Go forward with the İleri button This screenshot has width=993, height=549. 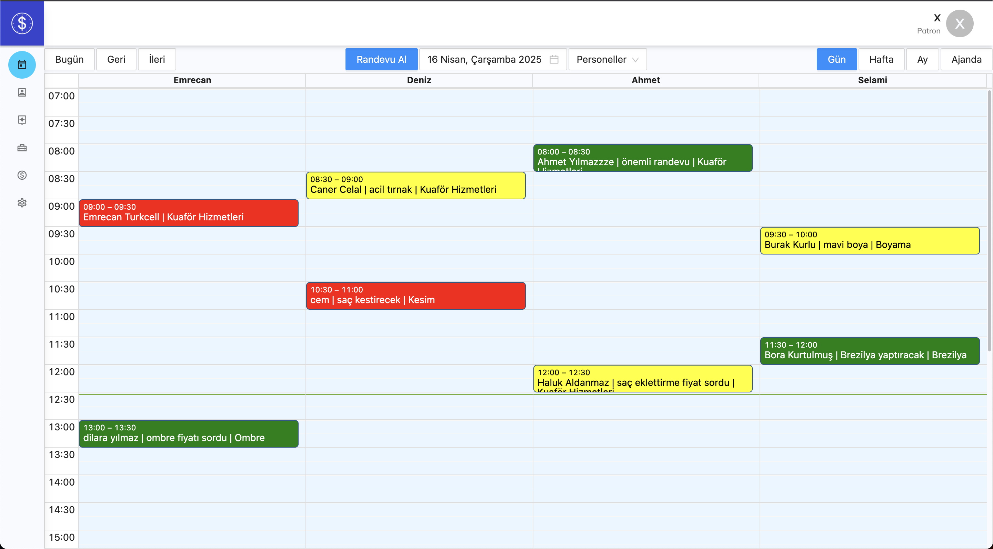[x=157, y=59]
